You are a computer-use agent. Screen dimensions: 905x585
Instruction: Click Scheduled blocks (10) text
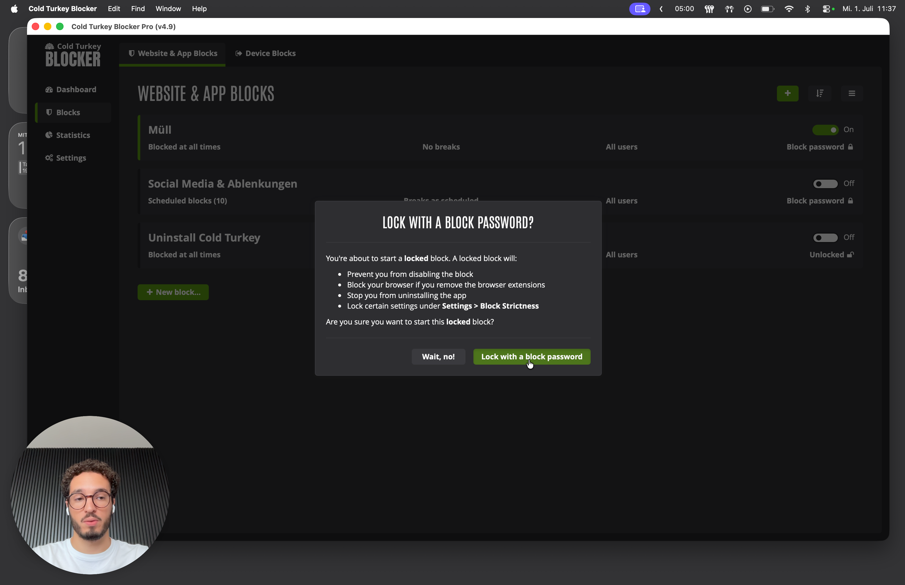[187, 201]
